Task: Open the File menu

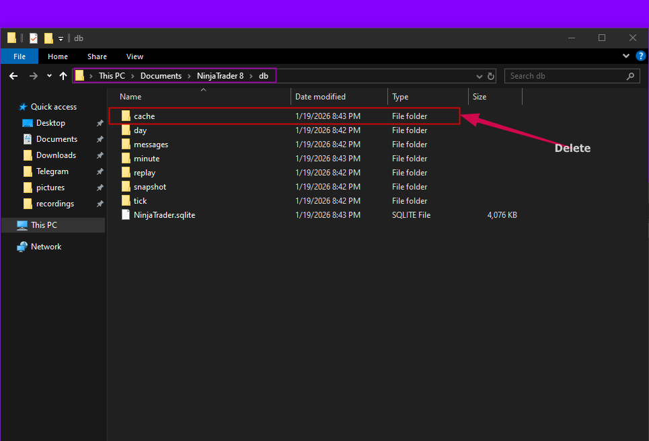Action: [x=20, y=56]
